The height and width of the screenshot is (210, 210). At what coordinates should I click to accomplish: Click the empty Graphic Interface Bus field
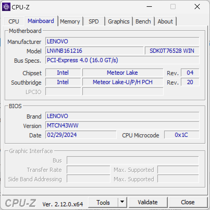click(133, 160)
